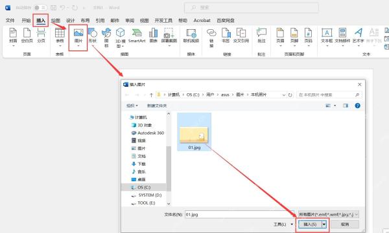Insert 艺术字 WordArt

tap(359, 37)
